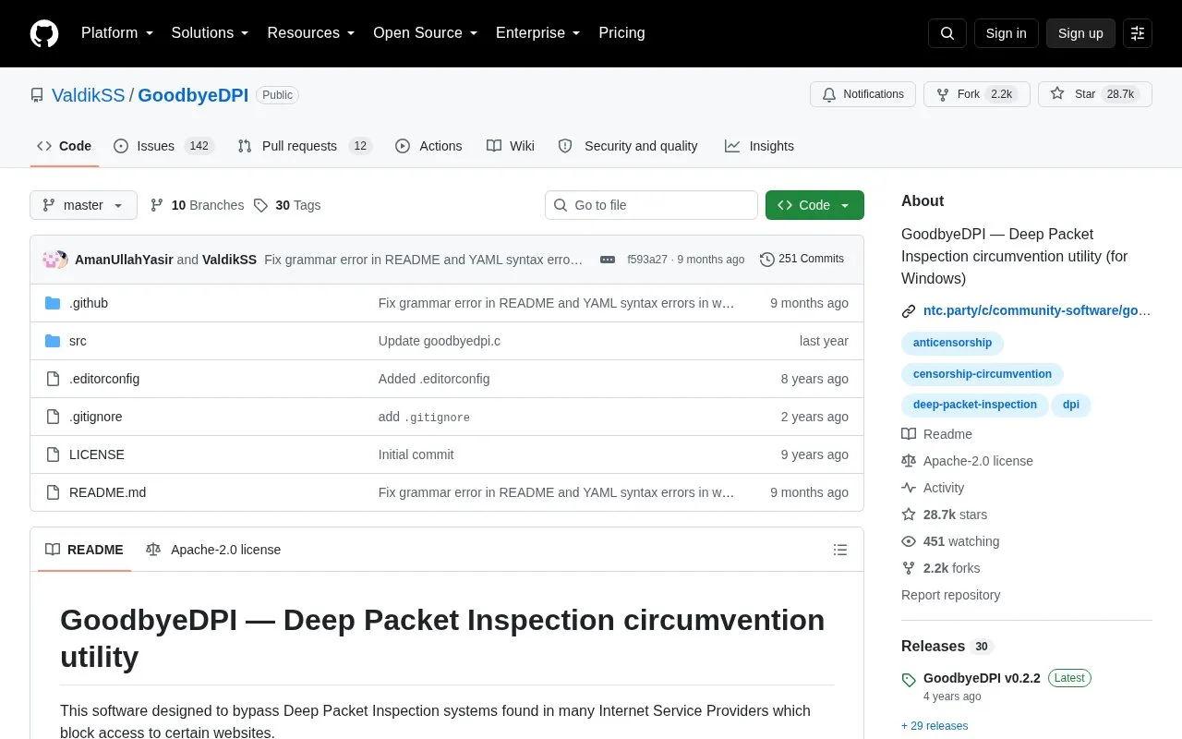Screen dimensions: 1182x739
Task: Open the anticensorship topic tag
Action: click(952, 343)
